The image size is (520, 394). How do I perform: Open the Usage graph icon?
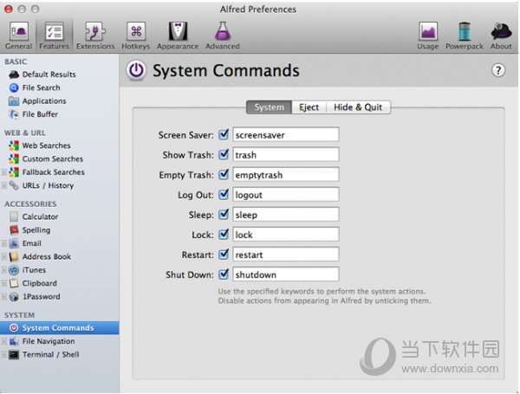[x=428, y=32]
